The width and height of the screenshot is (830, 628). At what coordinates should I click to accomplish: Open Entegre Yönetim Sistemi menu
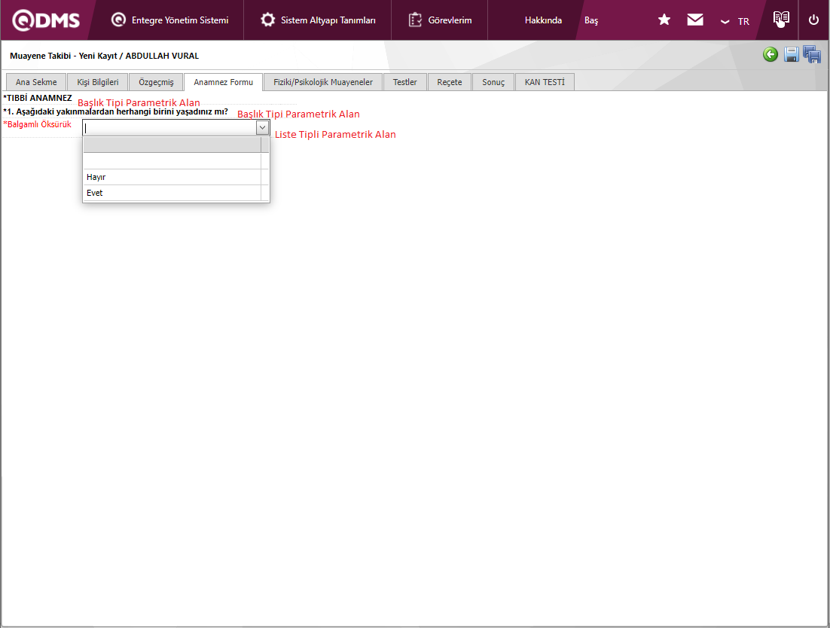[x=169, y=20]
